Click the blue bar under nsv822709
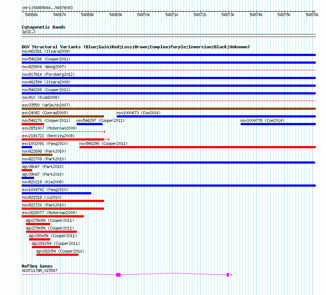Screen dimensions: 326x295 coord(168,163)
